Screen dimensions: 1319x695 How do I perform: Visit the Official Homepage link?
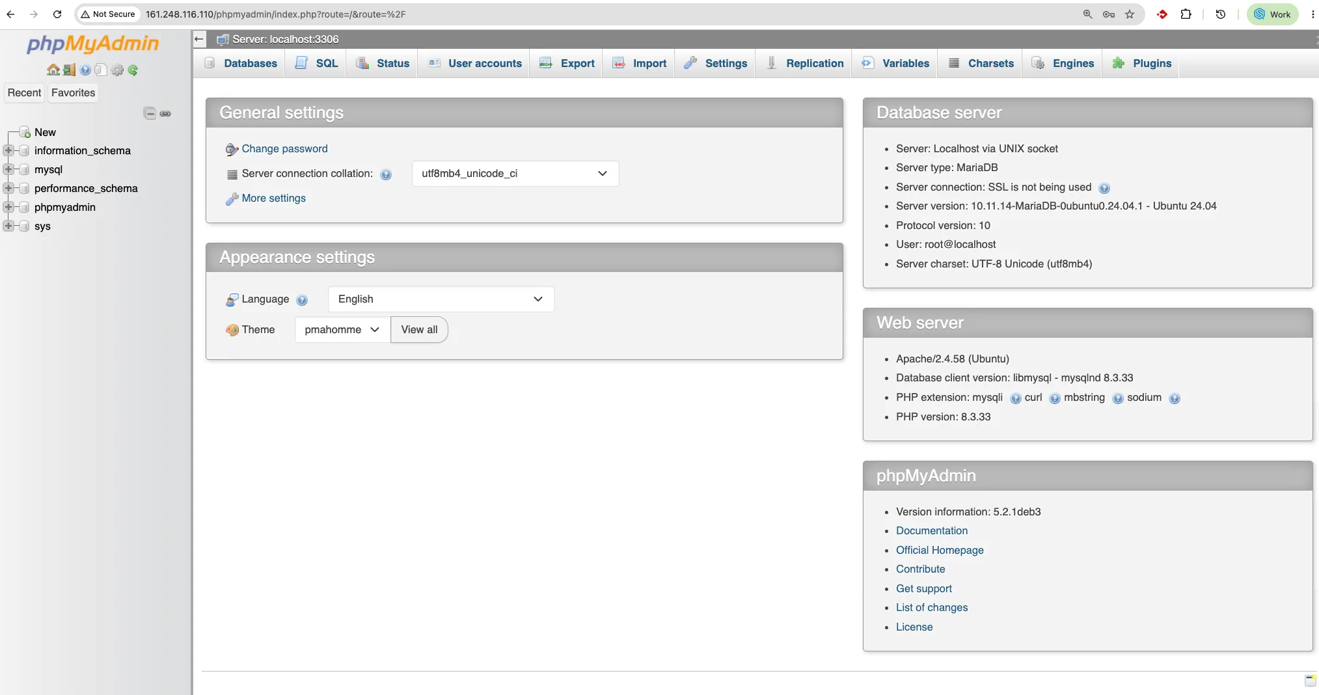click(940, 551)
